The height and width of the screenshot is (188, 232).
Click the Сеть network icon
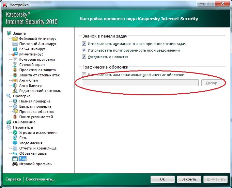(15, 138)
